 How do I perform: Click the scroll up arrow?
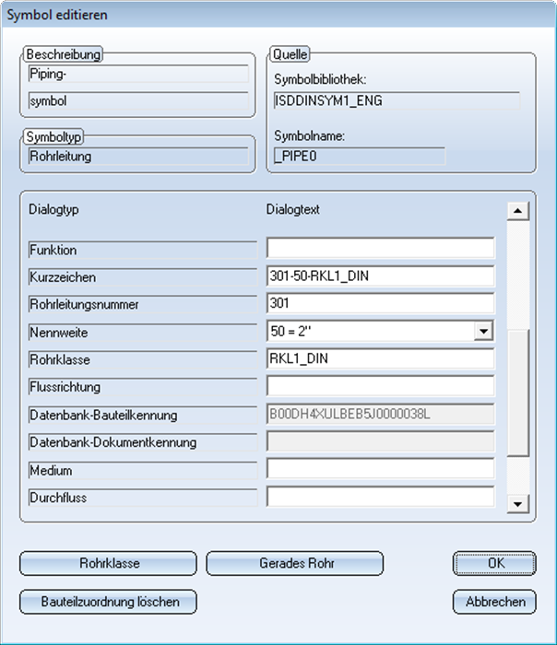pos(518,211)
